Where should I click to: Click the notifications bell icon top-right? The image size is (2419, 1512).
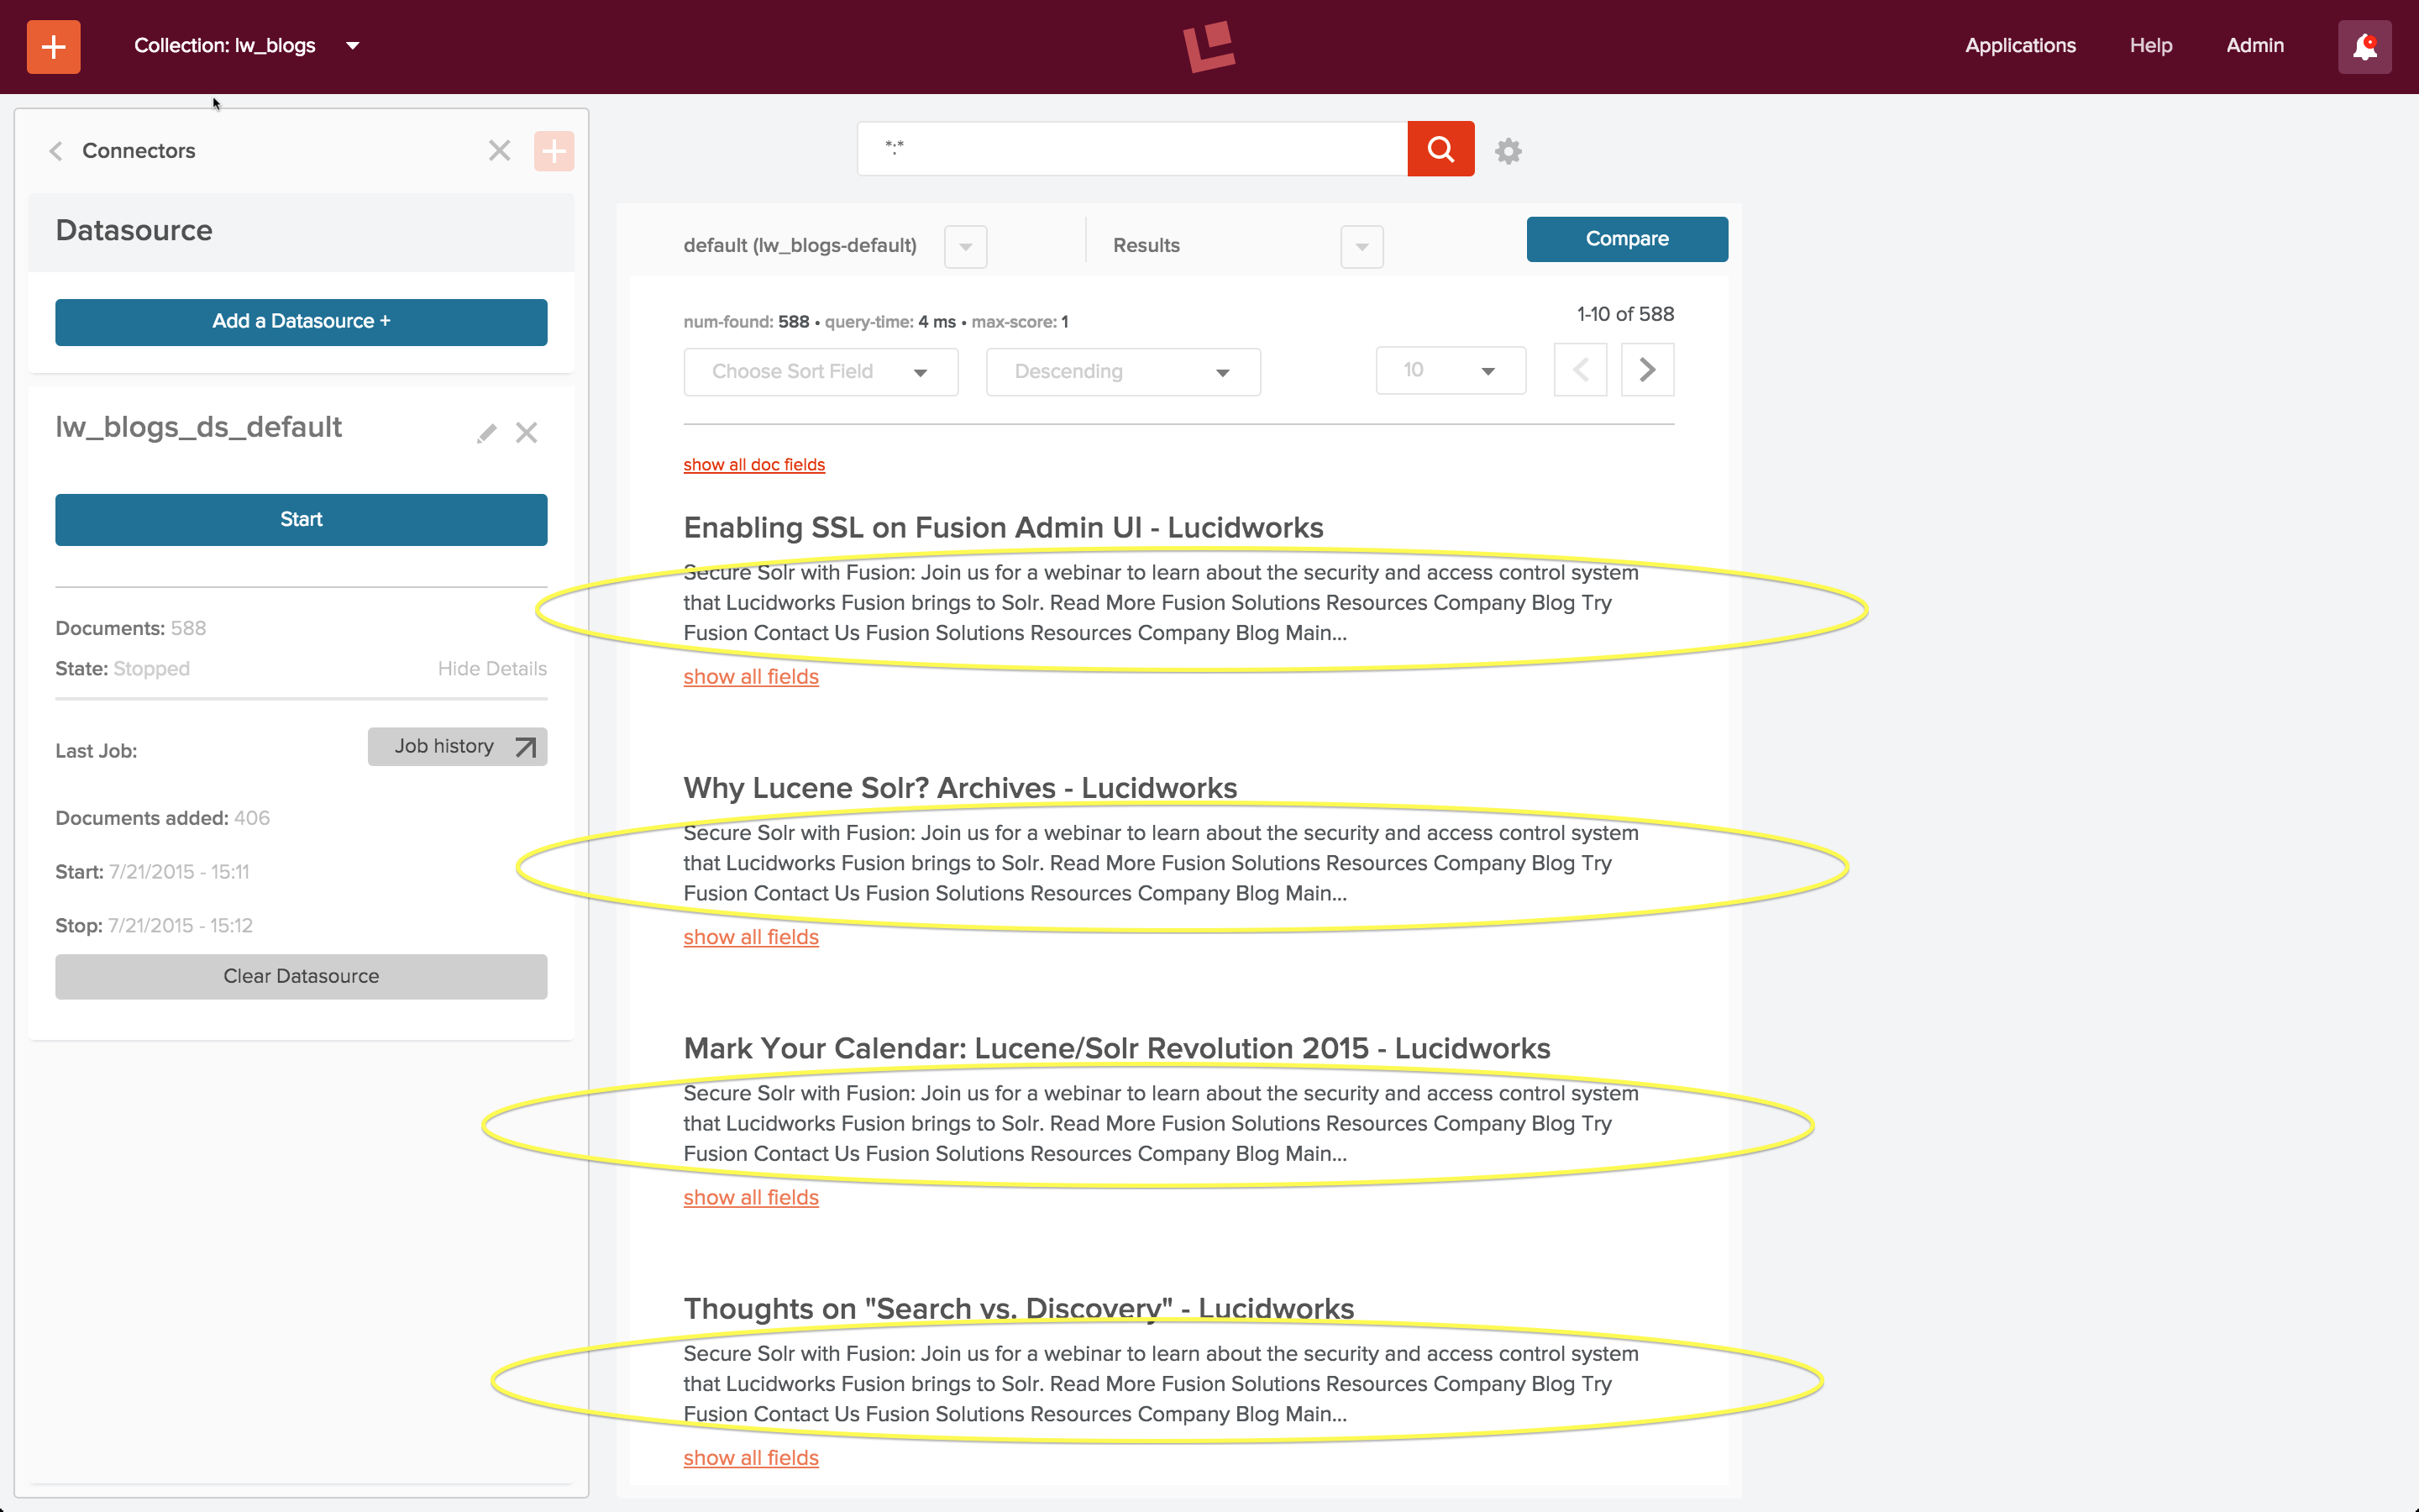click(x=2365, y=47)
